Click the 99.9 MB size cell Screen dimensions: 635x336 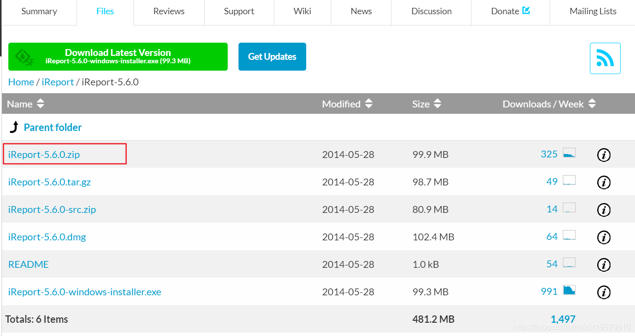pos(430,155)
